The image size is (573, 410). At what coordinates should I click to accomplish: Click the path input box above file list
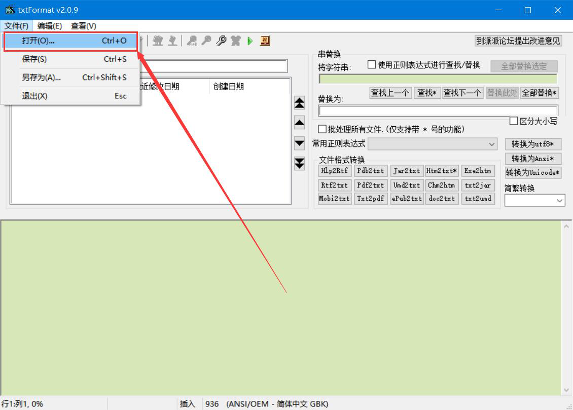[213, 66]
